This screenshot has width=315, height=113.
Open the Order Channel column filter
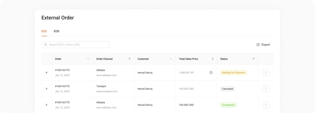[130, 59]
